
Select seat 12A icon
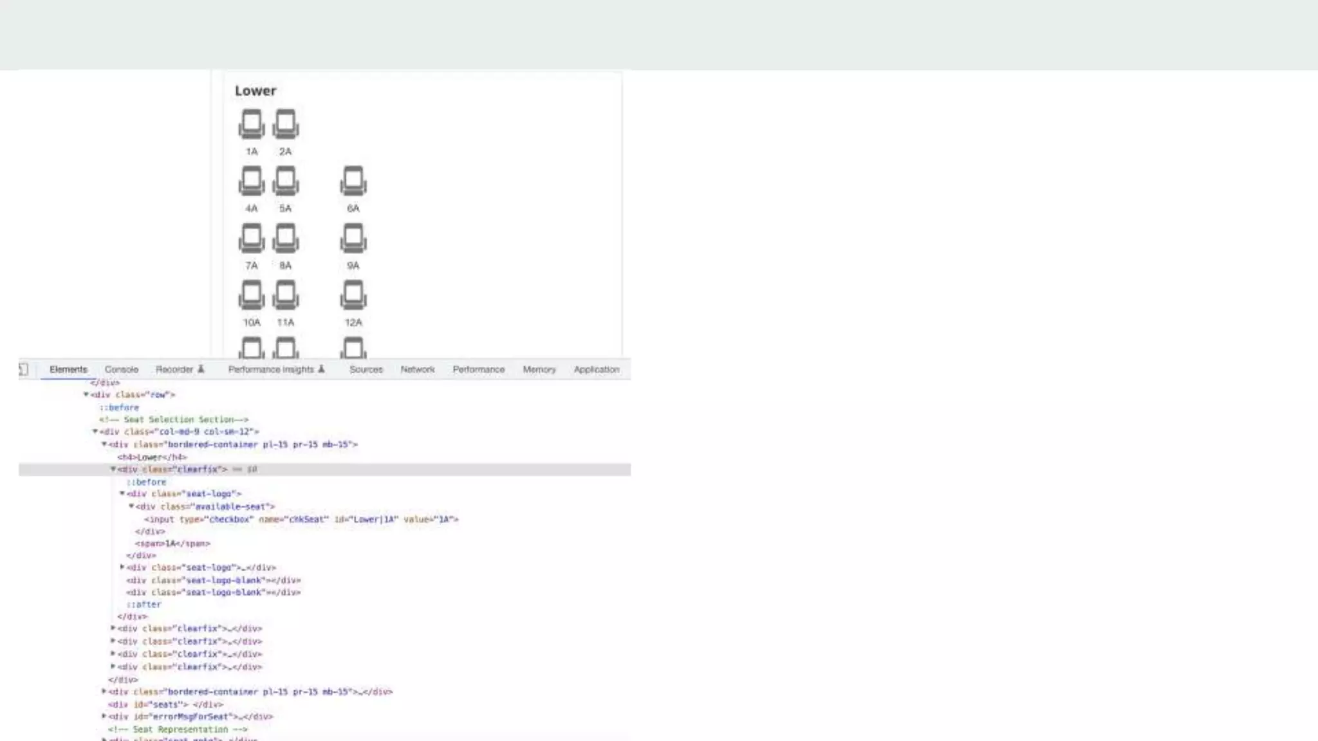click(353, 295)
